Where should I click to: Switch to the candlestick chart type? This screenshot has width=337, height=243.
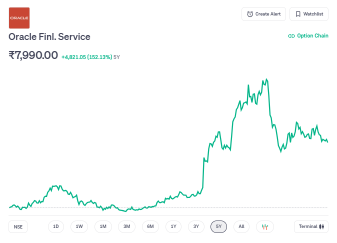(265, 226)
